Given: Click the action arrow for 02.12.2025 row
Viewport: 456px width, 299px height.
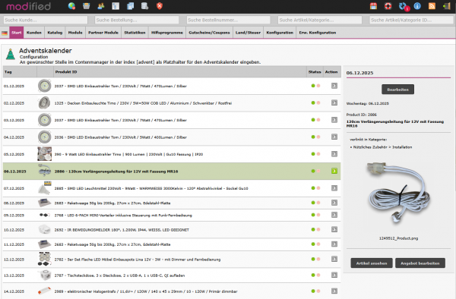Looking at the screenshot, I should pos(334,102).
